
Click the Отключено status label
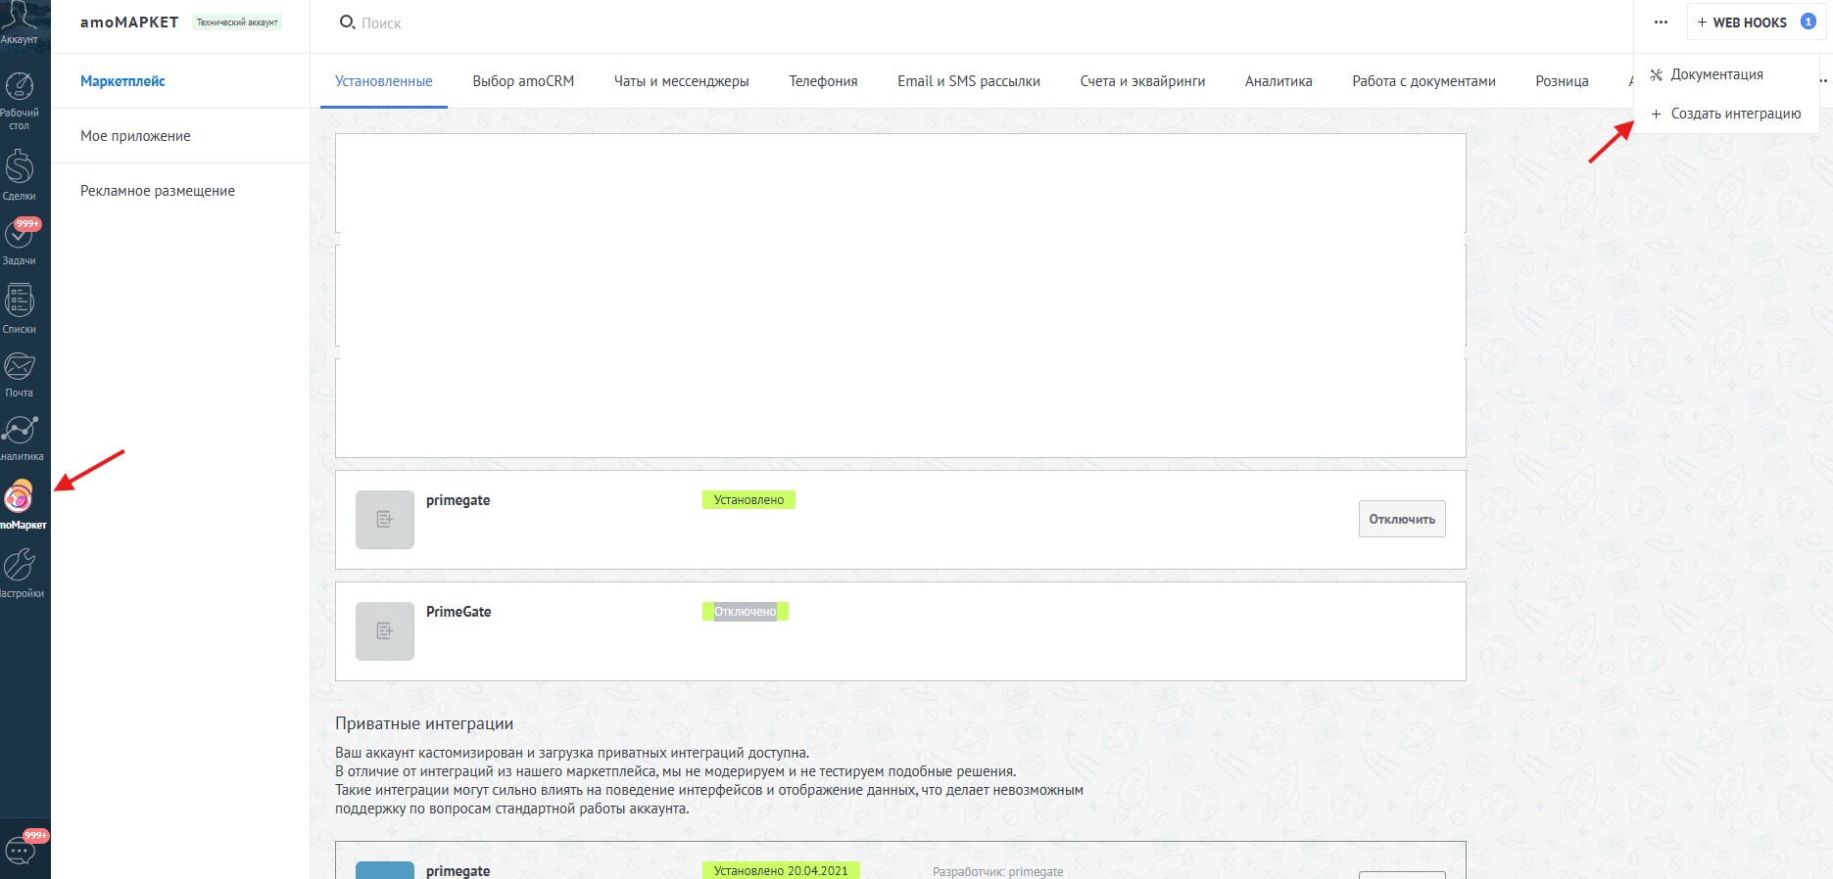[746, 612]
